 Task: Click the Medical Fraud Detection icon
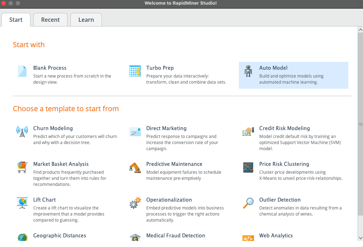click(x=135, y=237)
